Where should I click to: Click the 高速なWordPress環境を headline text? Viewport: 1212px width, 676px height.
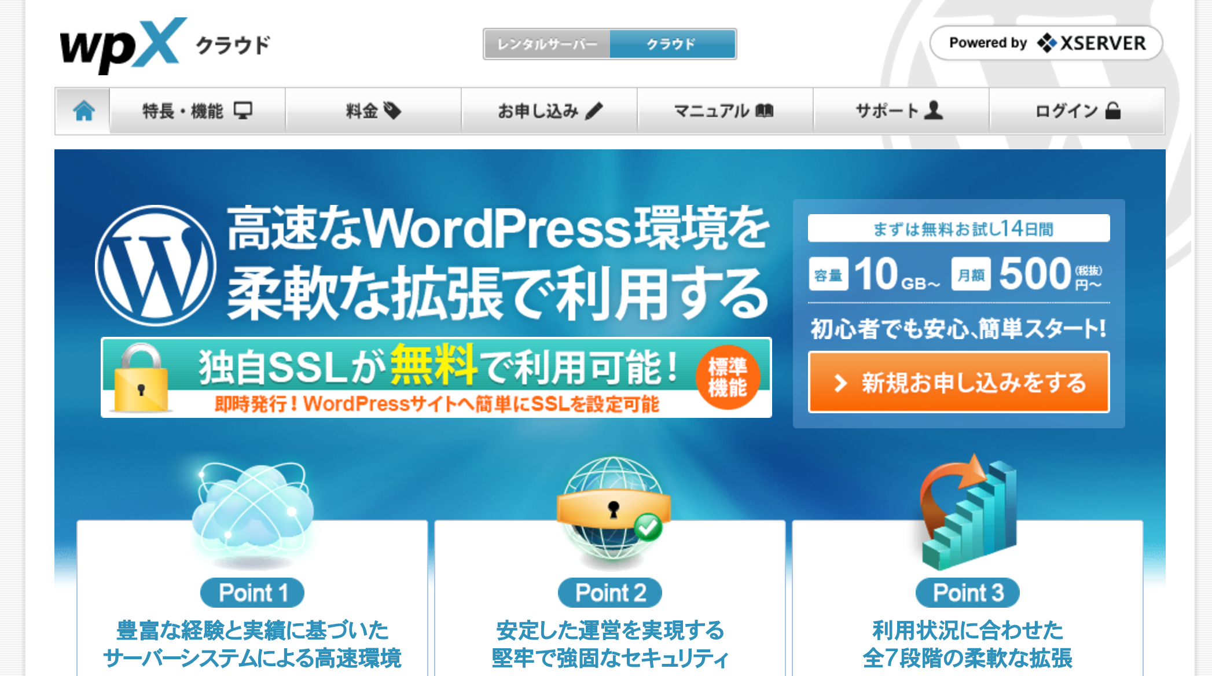tap(498, 228)
